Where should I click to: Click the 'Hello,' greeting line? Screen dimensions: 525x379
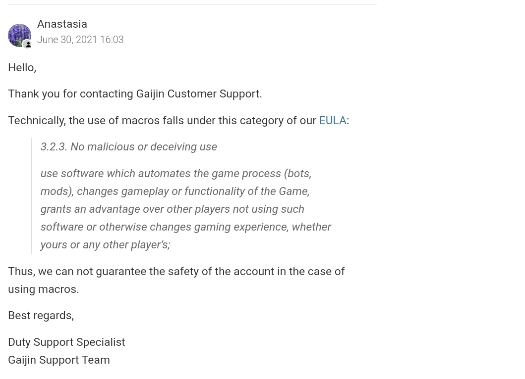[22, 67]
